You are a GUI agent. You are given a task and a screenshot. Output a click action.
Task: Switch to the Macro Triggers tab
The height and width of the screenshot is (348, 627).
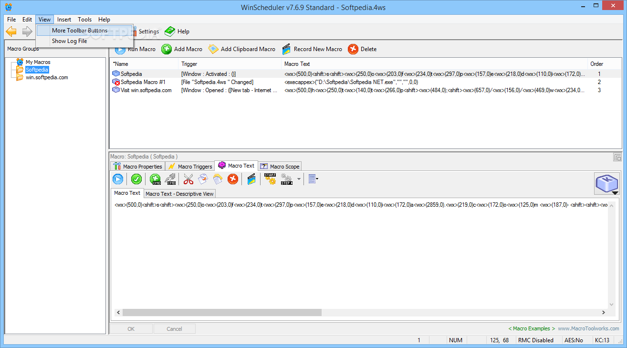coord(190,166)
